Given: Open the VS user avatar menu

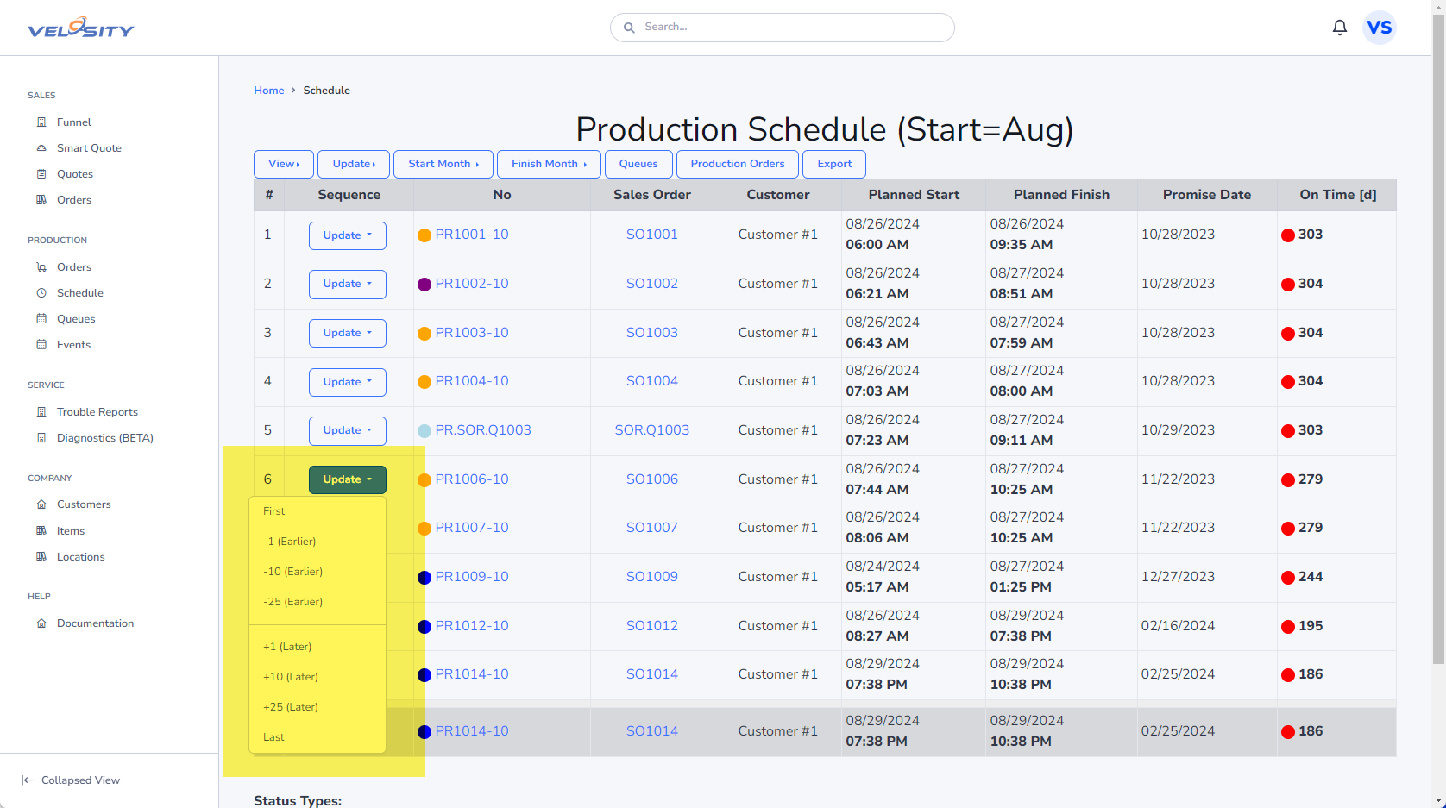Looking at the screenshot, I should pos(1379,28).
